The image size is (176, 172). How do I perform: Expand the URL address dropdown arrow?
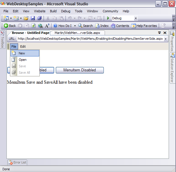[165, 39]
